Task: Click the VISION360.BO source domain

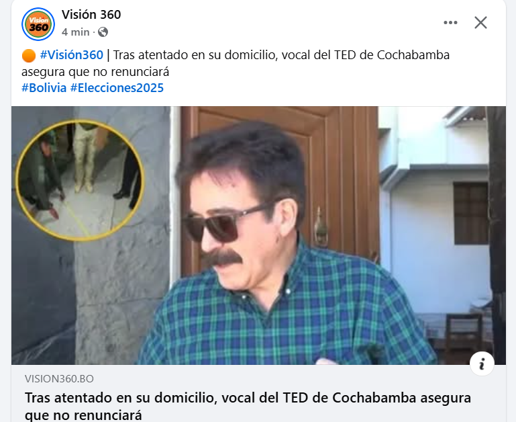Action: 59,378
